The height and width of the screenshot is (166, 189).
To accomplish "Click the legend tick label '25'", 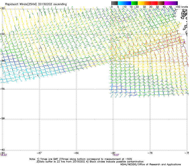I will [144, 7].
